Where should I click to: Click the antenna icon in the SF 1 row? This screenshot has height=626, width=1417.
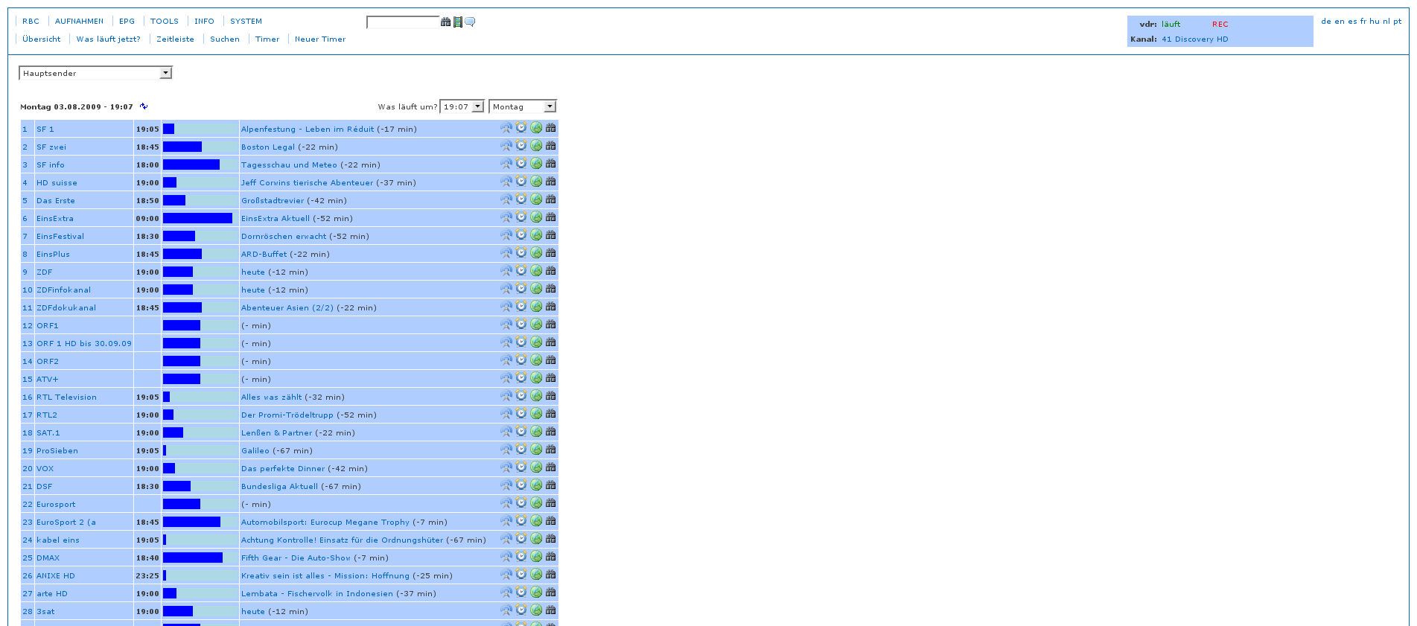tap(506, 128)
